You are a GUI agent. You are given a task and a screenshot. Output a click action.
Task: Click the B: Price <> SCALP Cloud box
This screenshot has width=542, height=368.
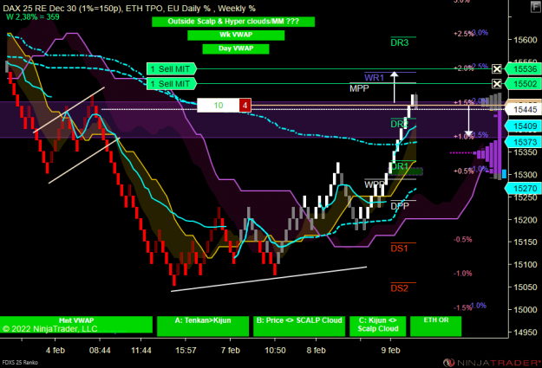pyautogui.click(x=299, y=326)
